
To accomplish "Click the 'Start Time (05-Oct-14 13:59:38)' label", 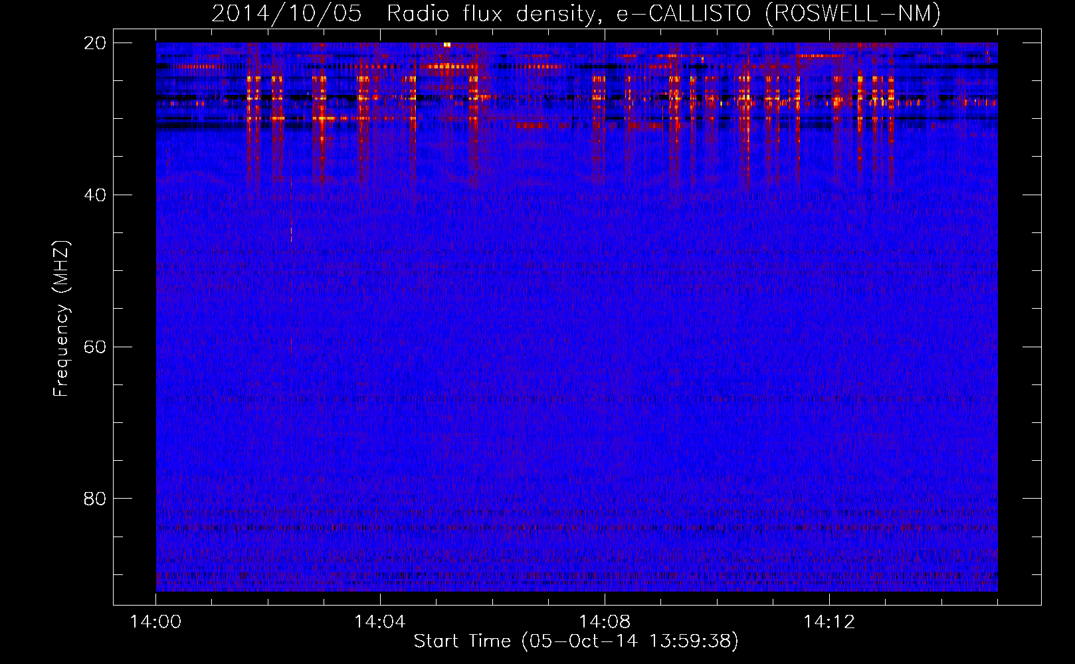I will click(576, 641).
